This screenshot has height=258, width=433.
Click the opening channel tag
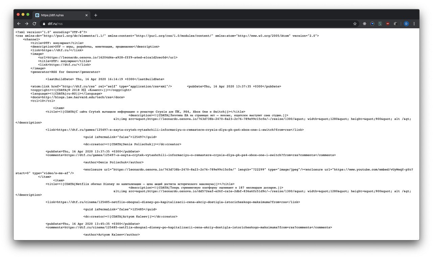(31, 39)
